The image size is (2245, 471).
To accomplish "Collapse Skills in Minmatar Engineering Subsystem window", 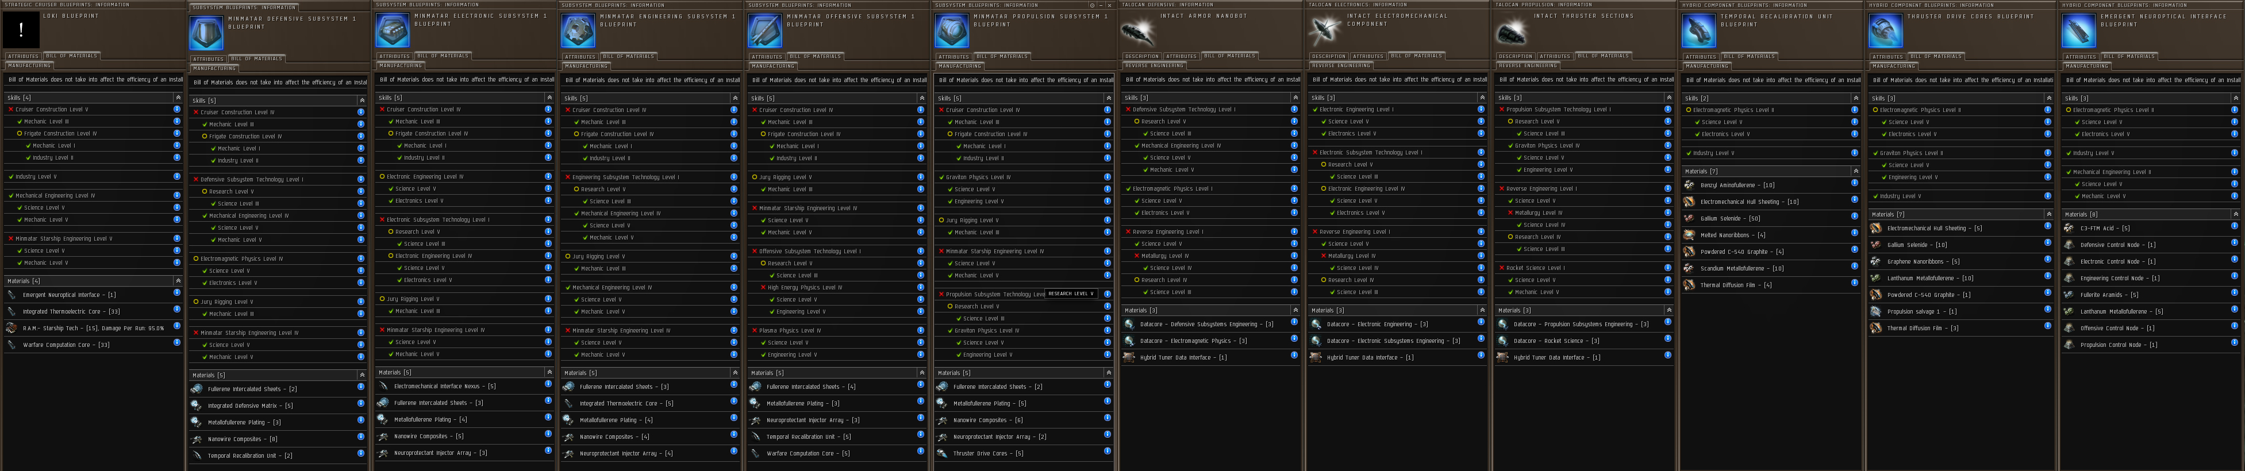I will (x=735, y=98).
